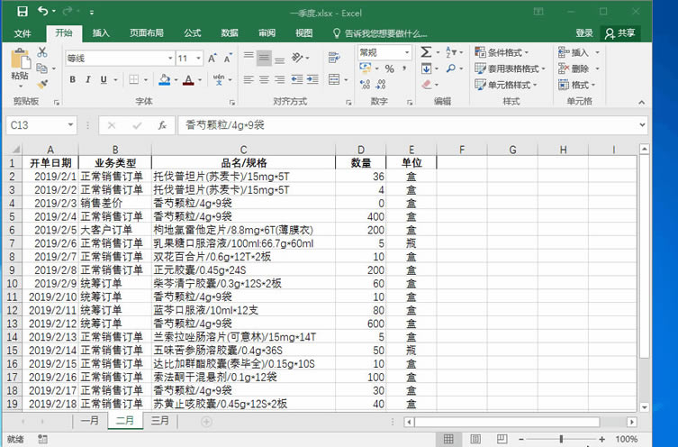
Task: Apply percent style with % icon
Action: pyautogui.click(x=389, y=68)
